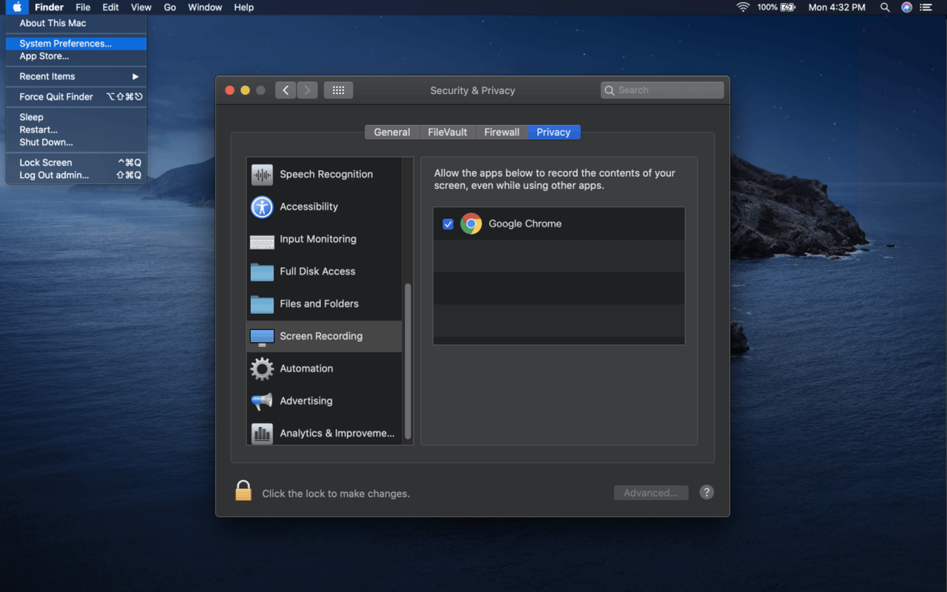
Task: Select the Automation gear icon
Action: coord(262,369)
